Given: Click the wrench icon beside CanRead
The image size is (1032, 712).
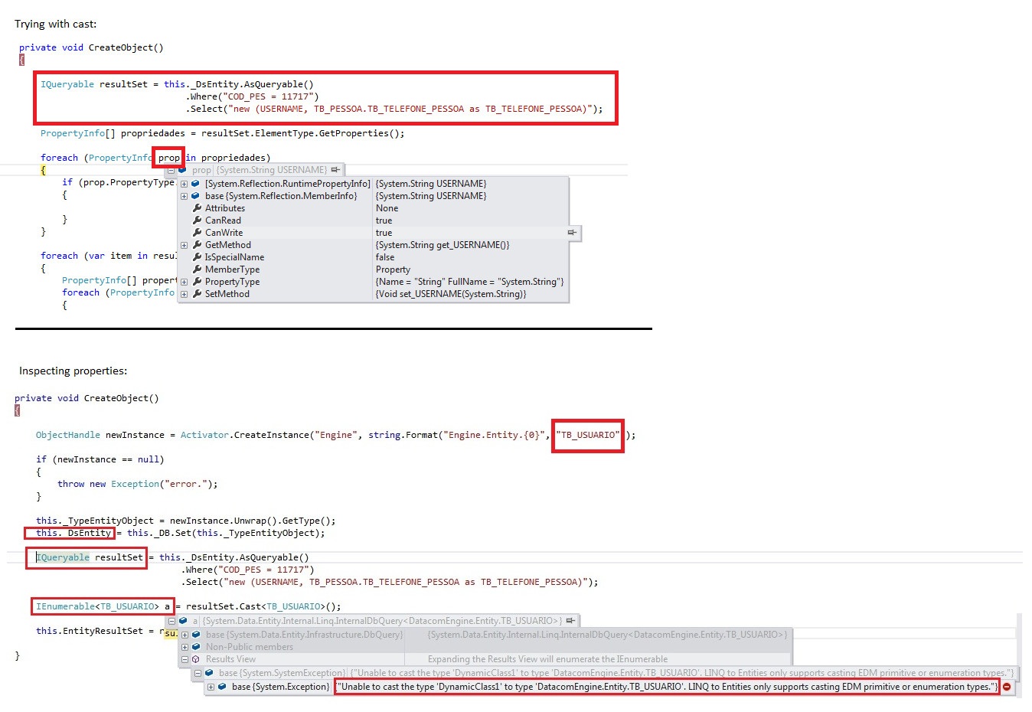Looking at the screenshot, I should tap(197, 220).
